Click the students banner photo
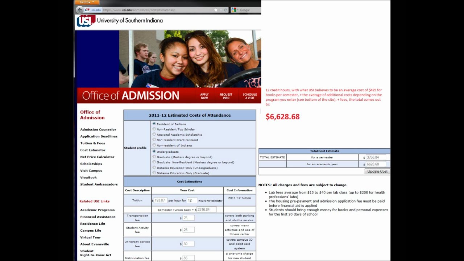Image resolution: width=464 pixels, height=261 pixels. click(190, 59)
